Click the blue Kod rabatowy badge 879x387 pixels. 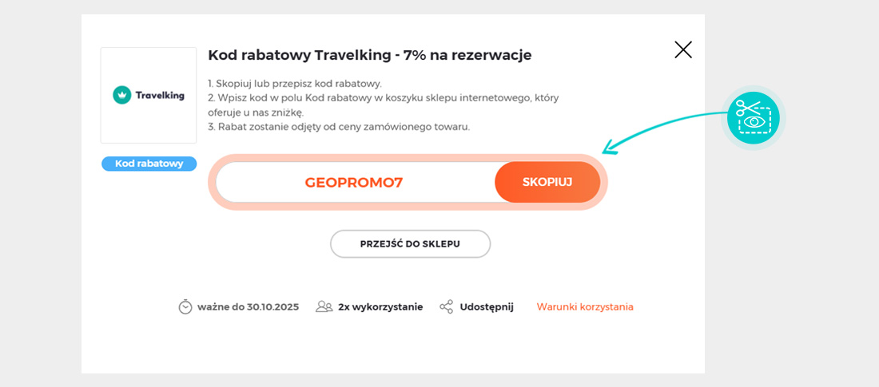pyautogui.click(x=149, y=164)
